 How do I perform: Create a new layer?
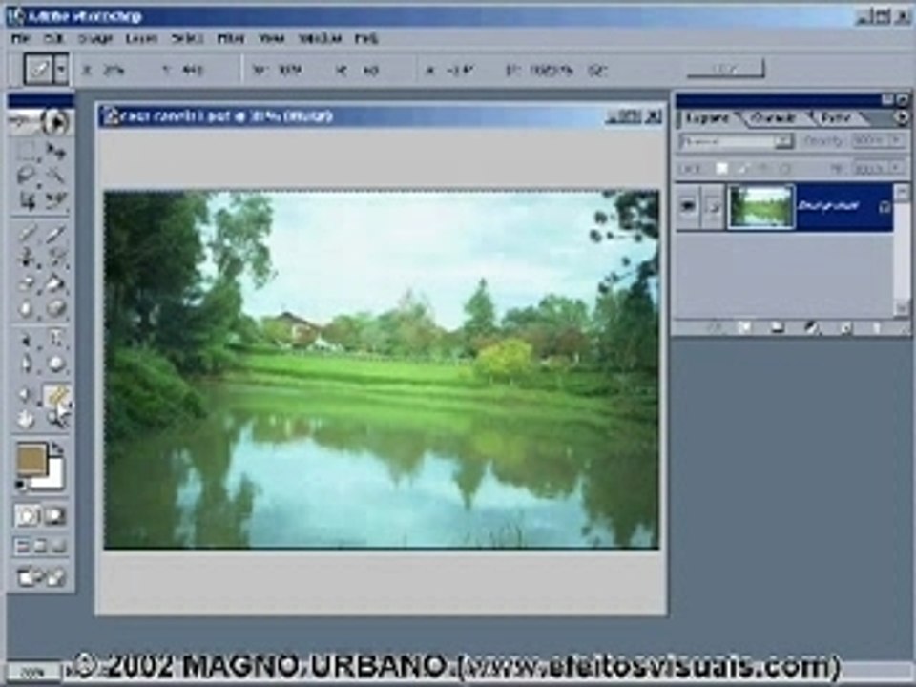pos(845,327)
